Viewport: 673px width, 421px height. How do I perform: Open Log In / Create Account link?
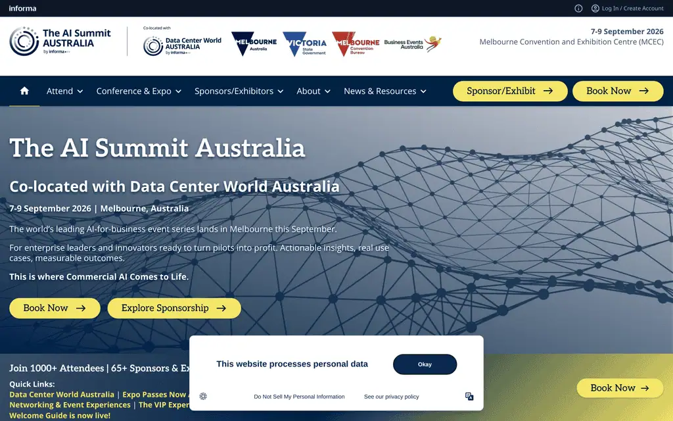[632, 8]
